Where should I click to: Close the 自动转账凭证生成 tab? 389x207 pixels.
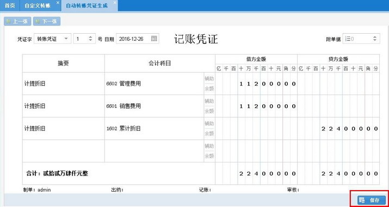pyautogui.click(x=115, y=3)
